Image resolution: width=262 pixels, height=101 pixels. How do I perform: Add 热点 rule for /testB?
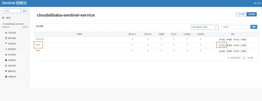tap(236, 51)
